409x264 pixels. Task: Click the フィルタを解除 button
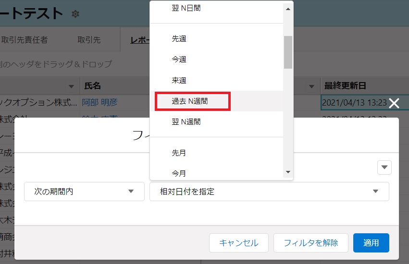pos(310,243)
